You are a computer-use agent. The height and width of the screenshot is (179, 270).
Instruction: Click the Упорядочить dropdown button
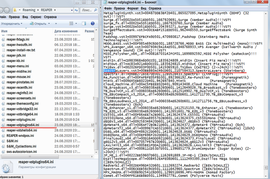(11, 24)
